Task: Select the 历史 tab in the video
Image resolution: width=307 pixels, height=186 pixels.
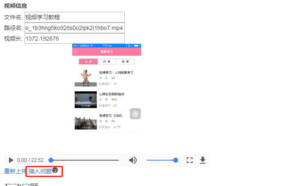Action: tap(107, 61)
